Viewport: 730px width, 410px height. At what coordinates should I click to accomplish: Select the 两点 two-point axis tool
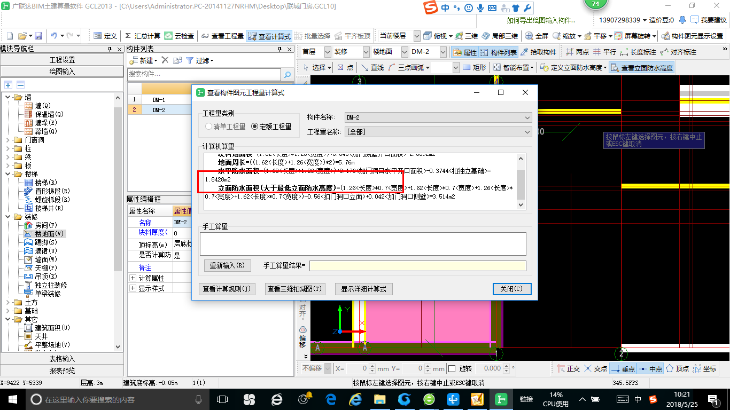[x=578, y=52]
